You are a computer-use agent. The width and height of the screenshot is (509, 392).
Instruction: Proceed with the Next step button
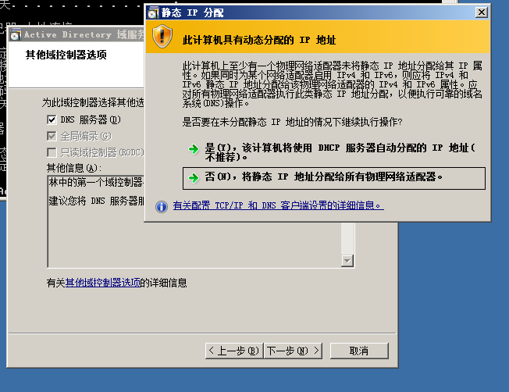point(293,351)
